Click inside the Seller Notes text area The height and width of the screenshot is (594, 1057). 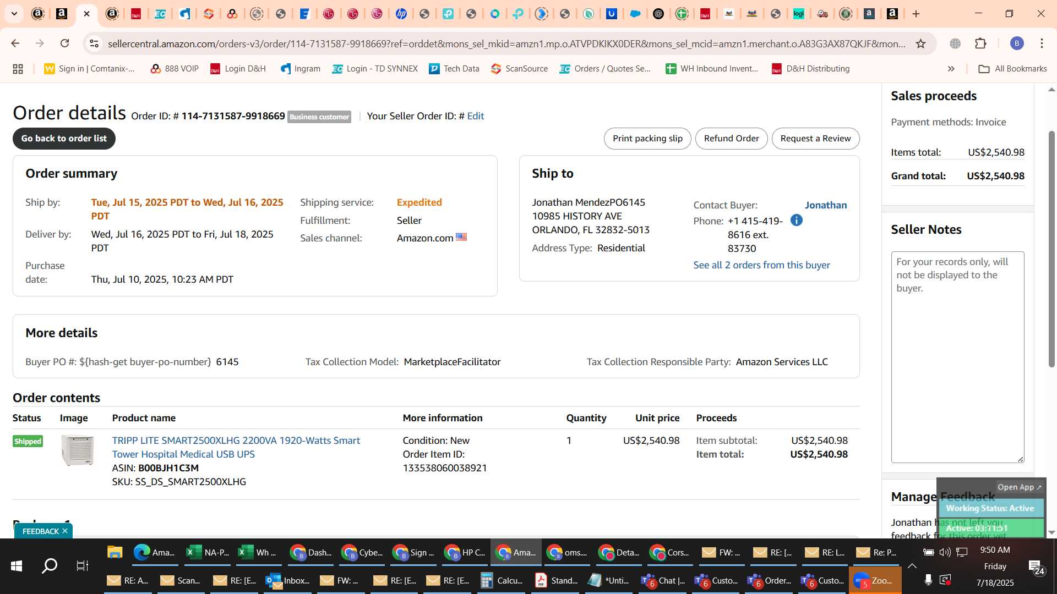[957, 358]
